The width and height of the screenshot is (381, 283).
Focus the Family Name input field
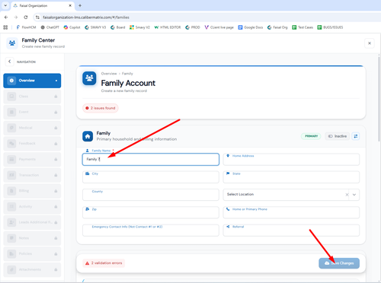[x=151, y=159]
